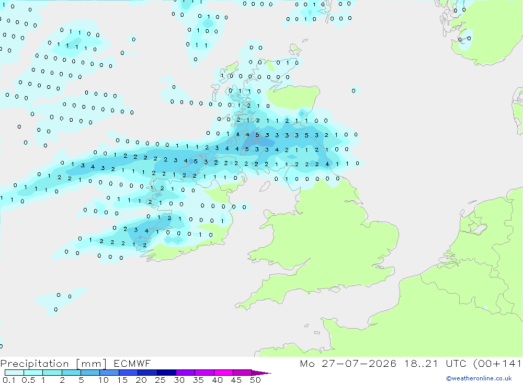Viewport: 523px width, 383px height.
Task: Click the 0.5 legend scale value
Action: click(x=28, y=380)
